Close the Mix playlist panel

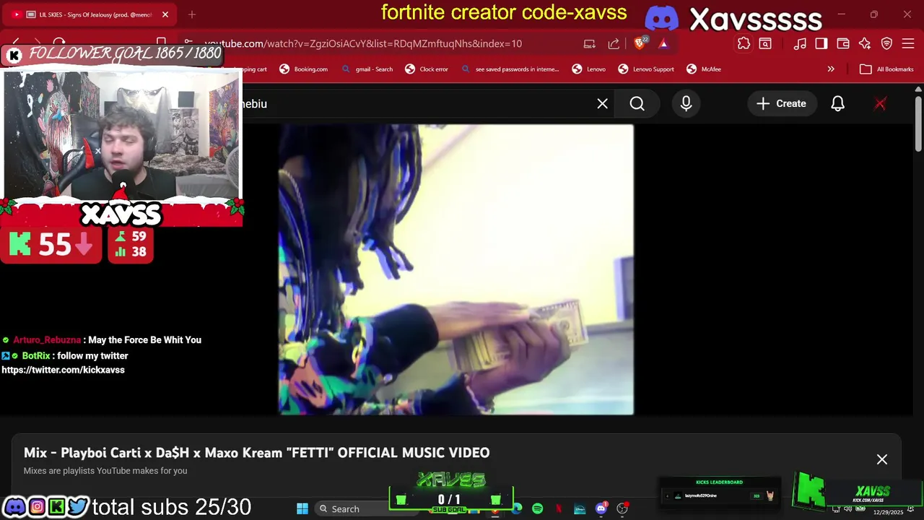881,459
